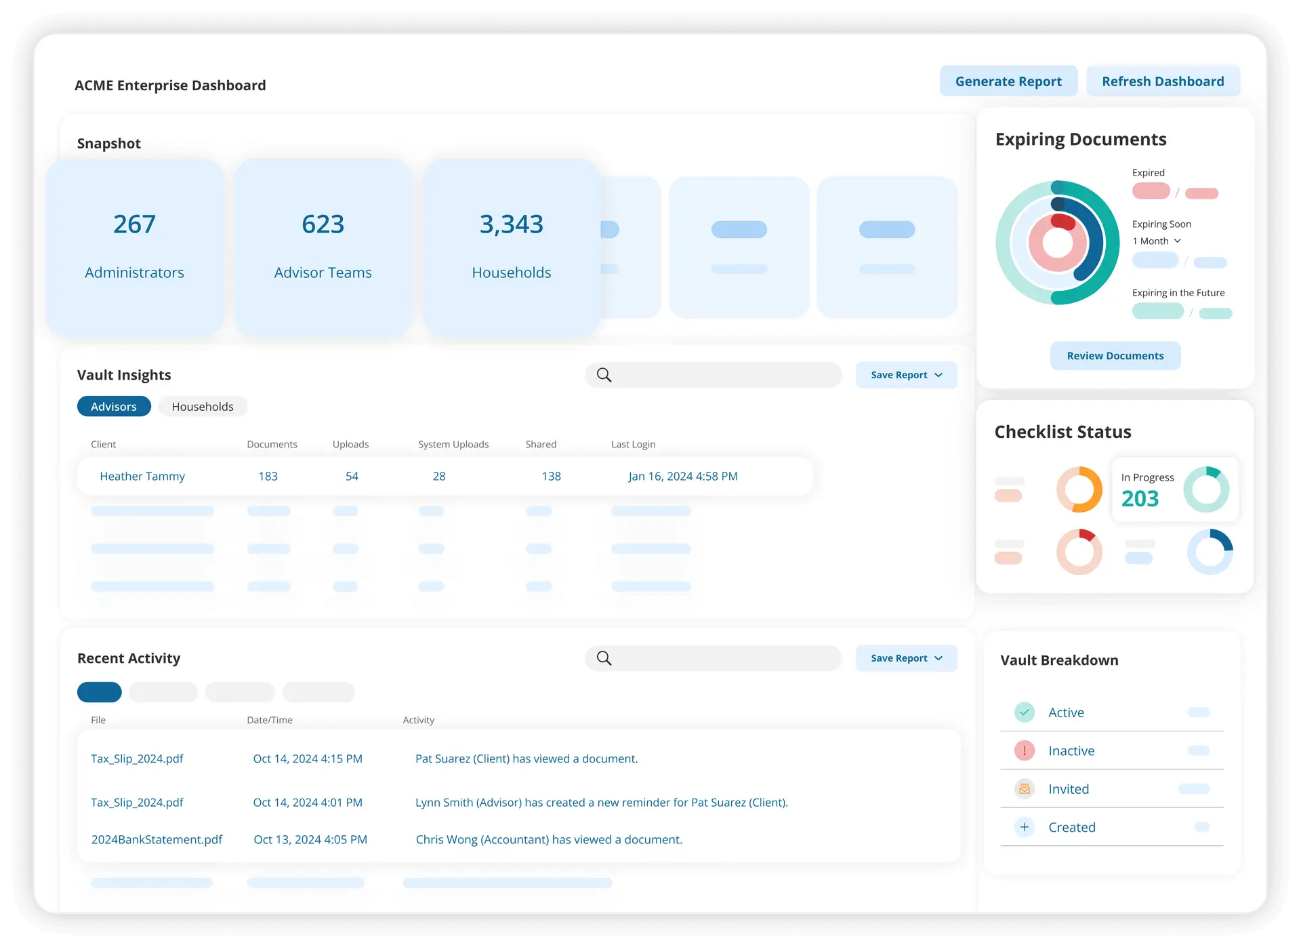
Task: Select the Advisors filter pill
Action: [x=114, y=407]
